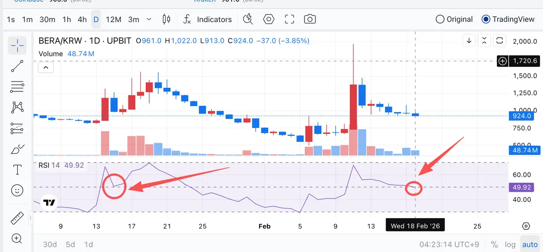This screenshot has height=252, width=543.
Task: Open the candlestick chart type selector
Action: [166, 19]
